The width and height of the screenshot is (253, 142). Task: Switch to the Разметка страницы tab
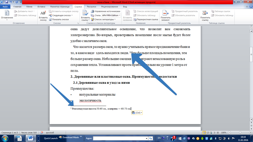(60, 7)
